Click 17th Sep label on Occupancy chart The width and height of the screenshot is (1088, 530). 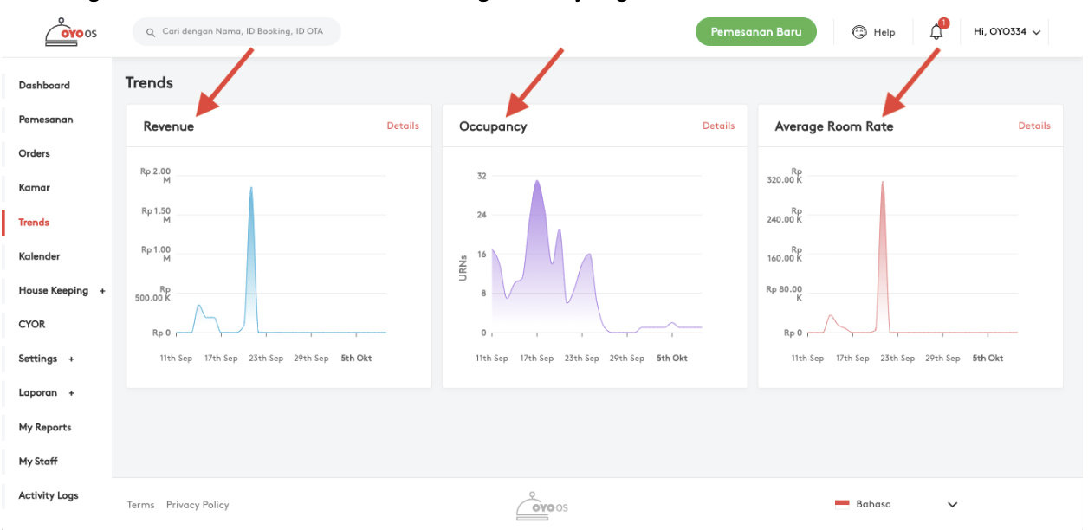537,359
